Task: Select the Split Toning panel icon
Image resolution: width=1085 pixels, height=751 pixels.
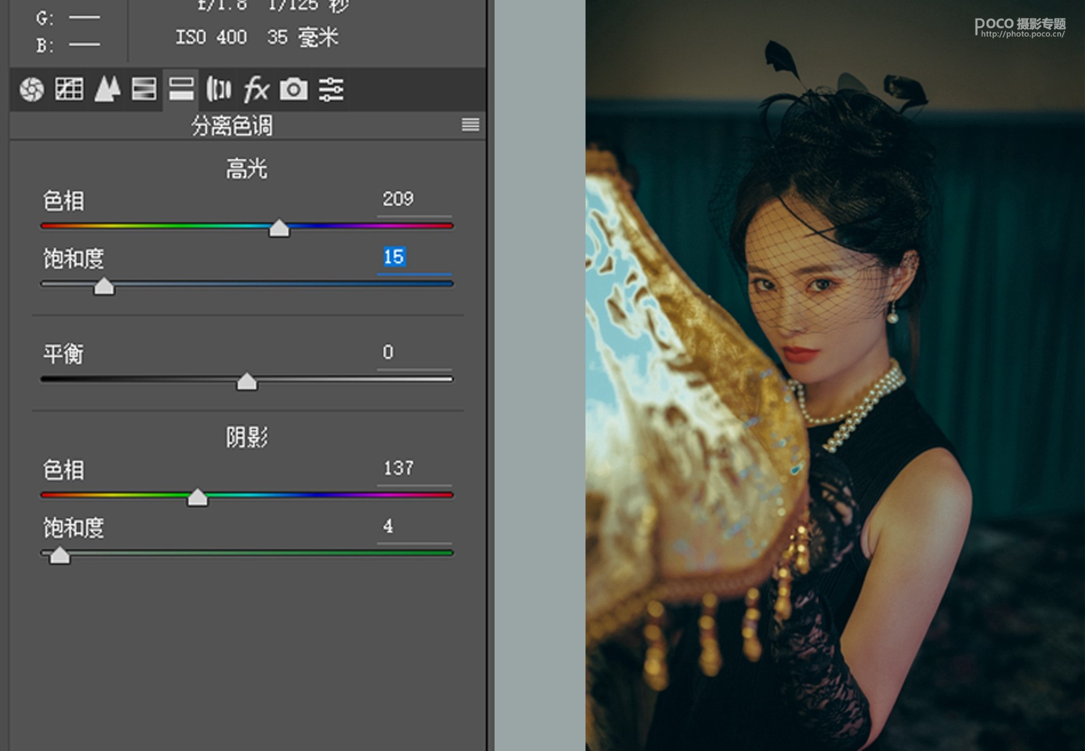Action: (x=181, y=90)
